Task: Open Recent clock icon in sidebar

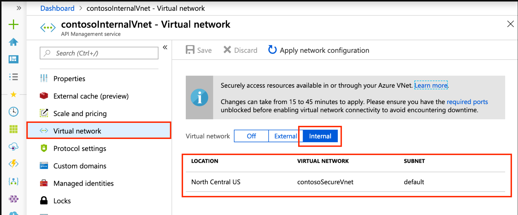Action: [x=13, y=112]
